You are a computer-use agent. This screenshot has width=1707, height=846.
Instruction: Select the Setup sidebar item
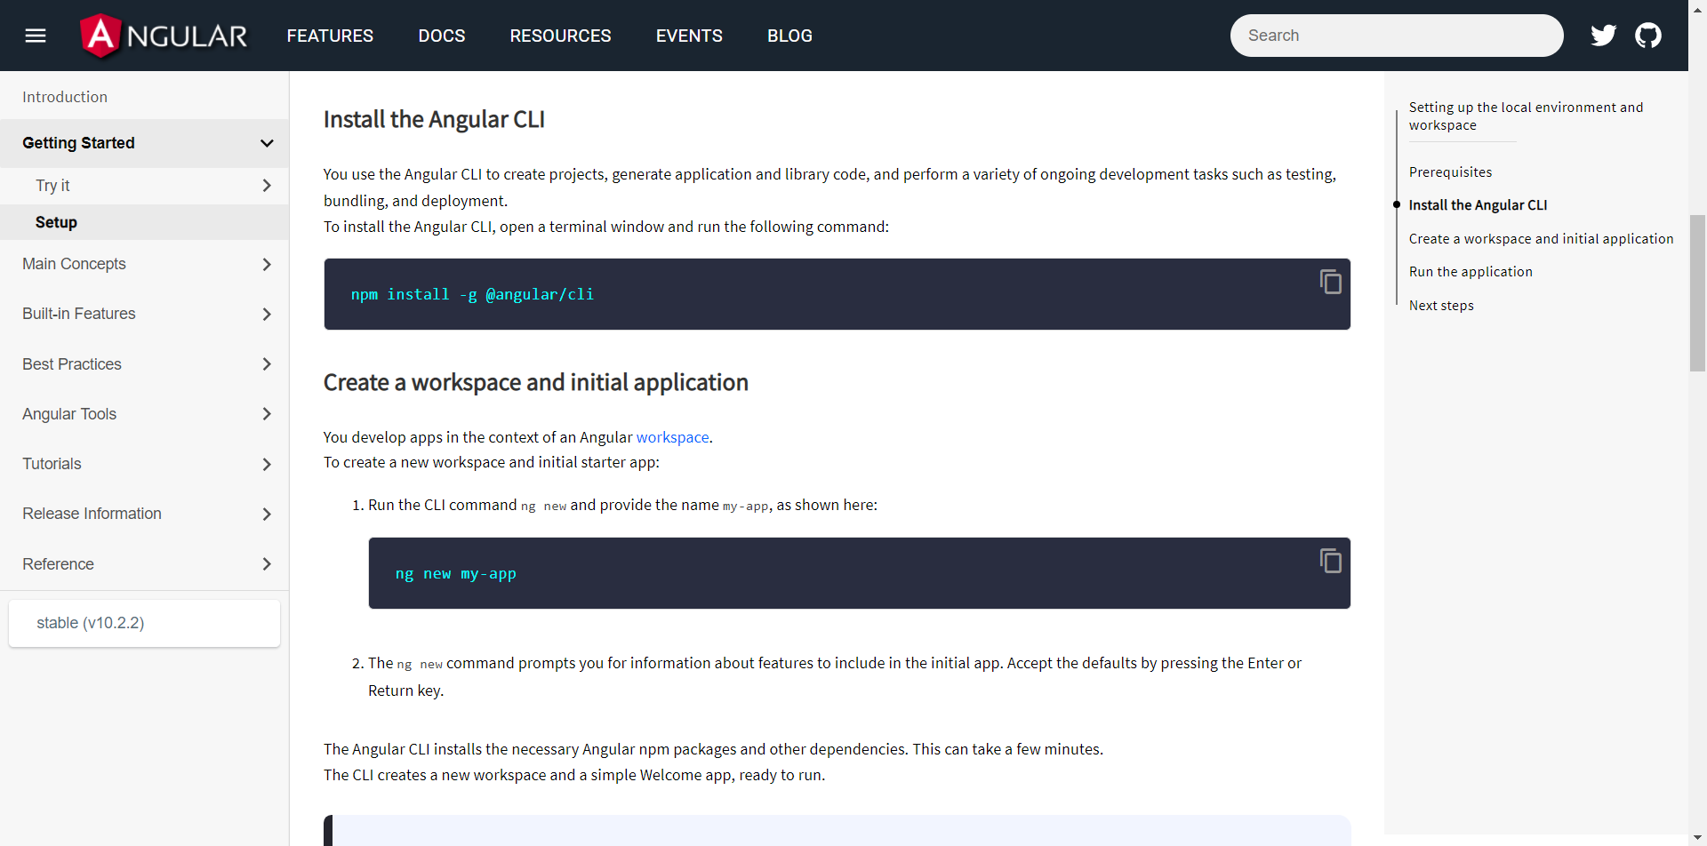144,222
